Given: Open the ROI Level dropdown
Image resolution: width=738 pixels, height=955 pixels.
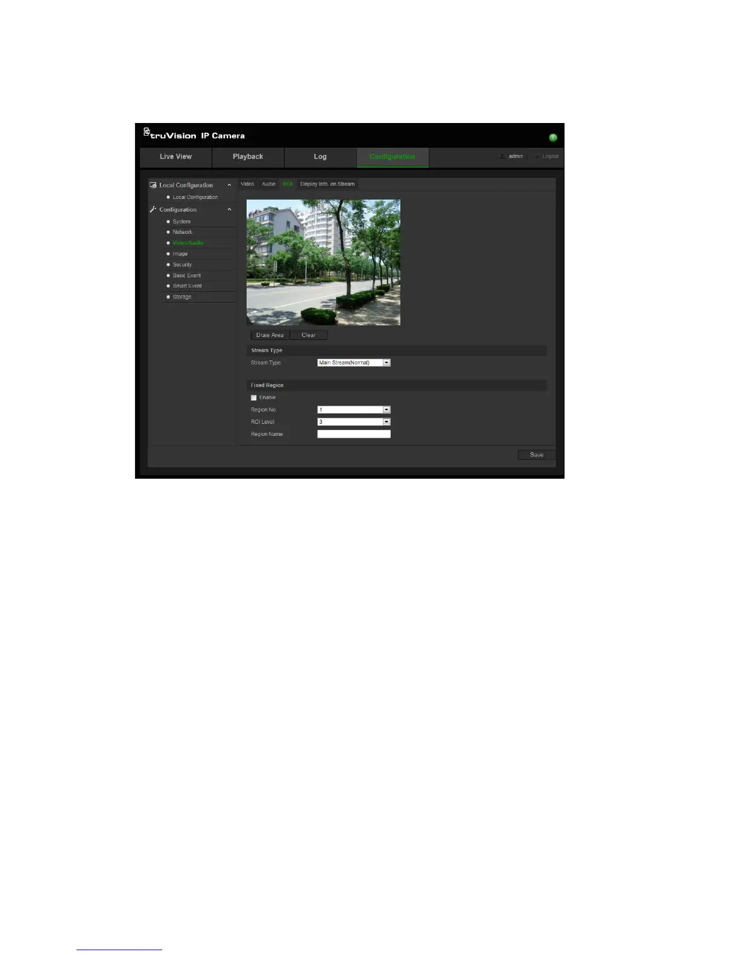Looking at the screenshot, I should 354,422.
